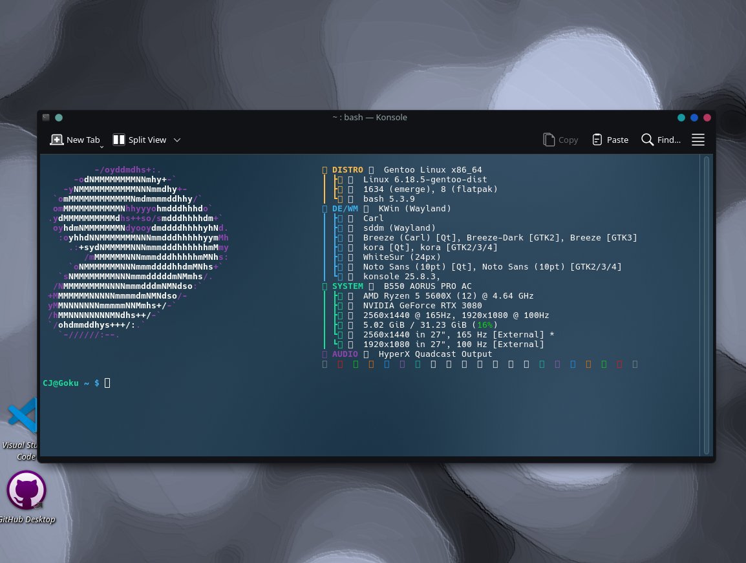Click the 'Breeze (Carl) [Qt]' theme line
This screenshot has height=563, width=746.
[x=500, y=237]
